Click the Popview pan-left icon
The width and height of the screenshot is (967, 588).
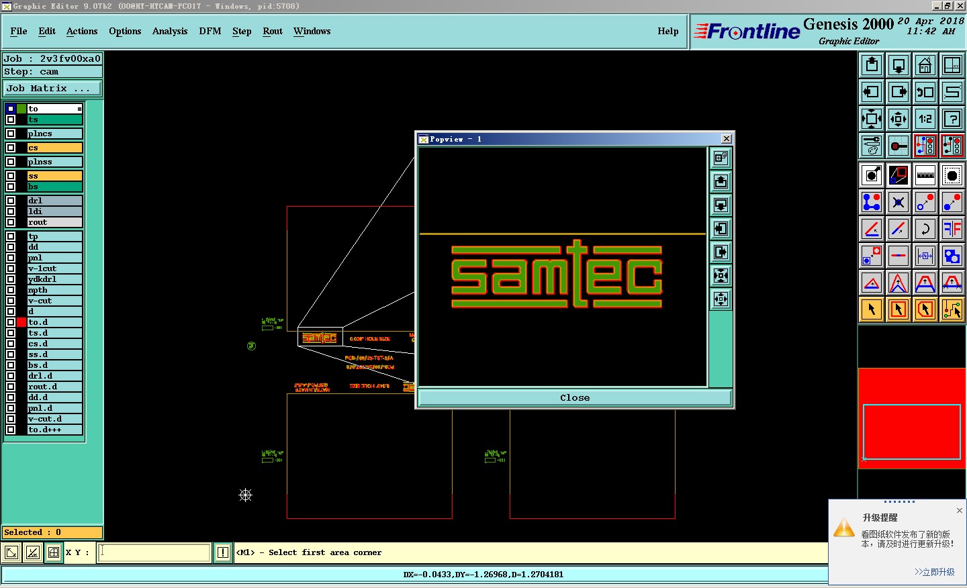(721, 228)
